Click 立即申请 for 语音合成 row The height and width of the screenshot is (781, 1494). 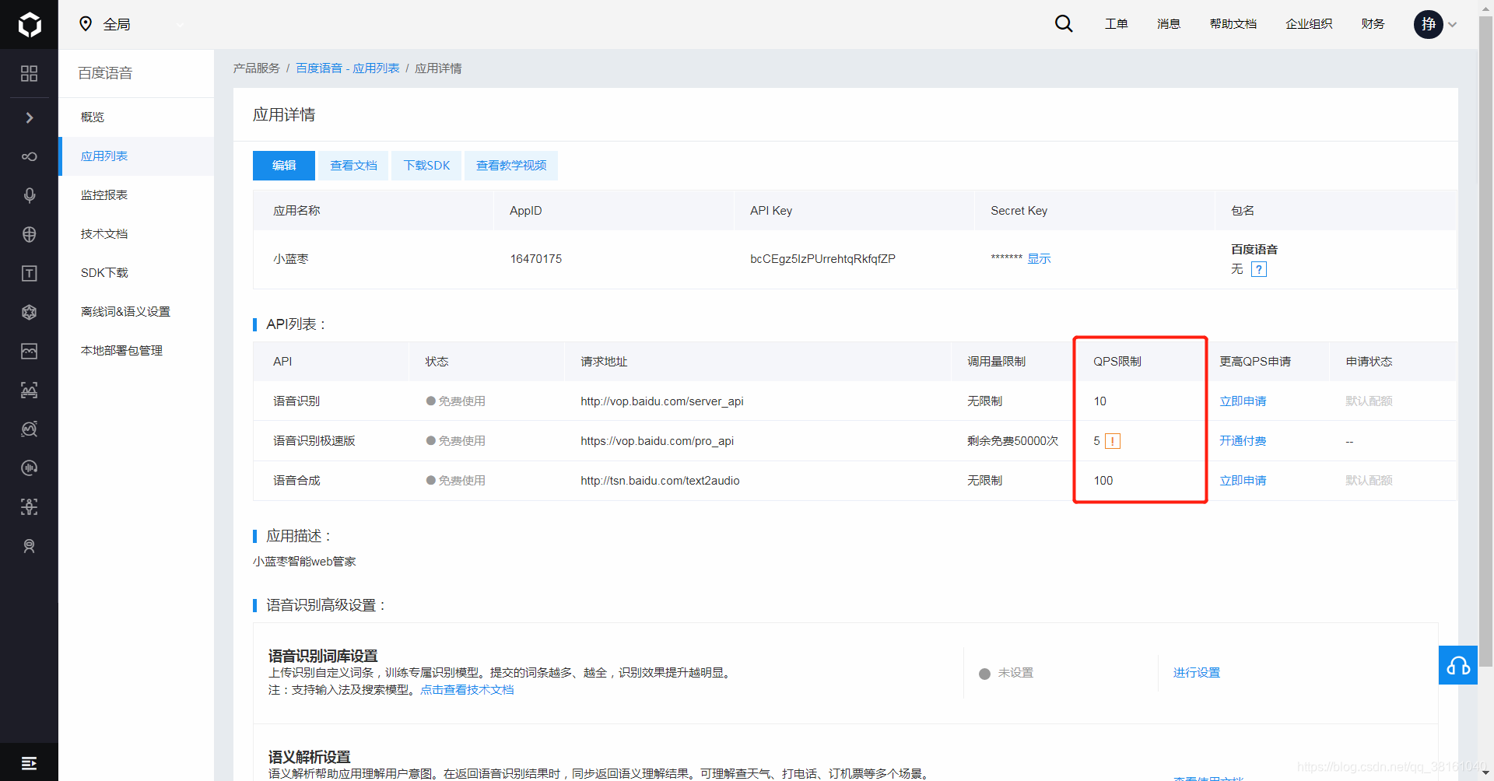pyautogui.click(x=1243, y=481)
